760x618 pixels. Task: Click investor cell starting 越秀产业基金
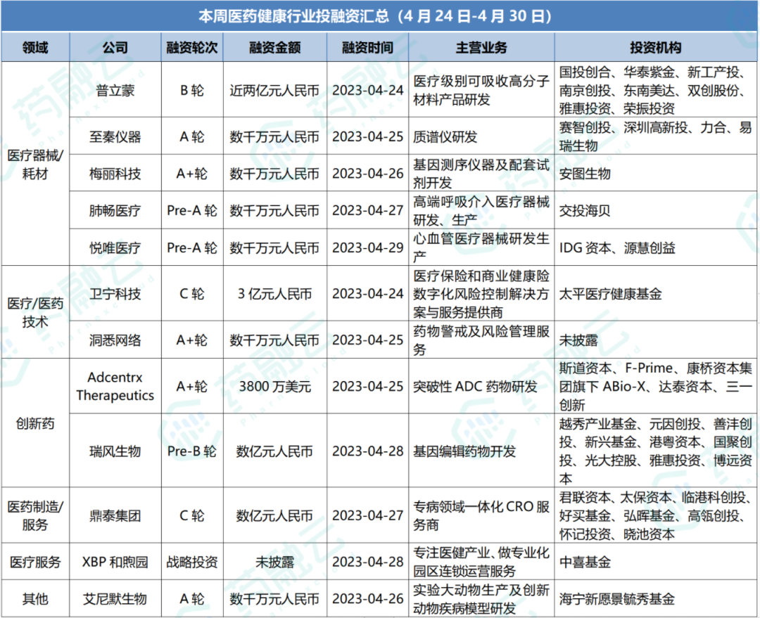(x=656, y=451)
